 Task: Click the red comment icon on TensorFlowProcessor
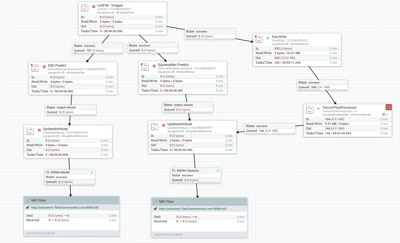[389, 107]
